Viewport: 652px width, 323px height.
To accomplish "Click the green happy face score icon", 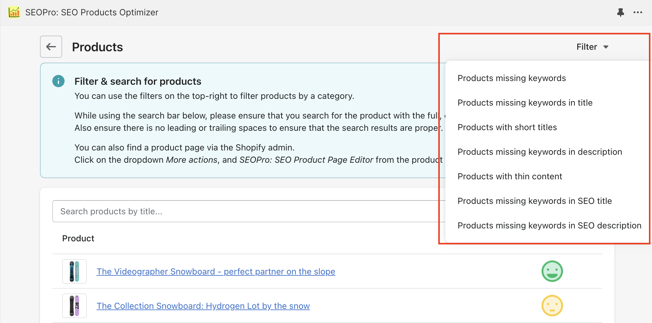I will click(552, 271).
